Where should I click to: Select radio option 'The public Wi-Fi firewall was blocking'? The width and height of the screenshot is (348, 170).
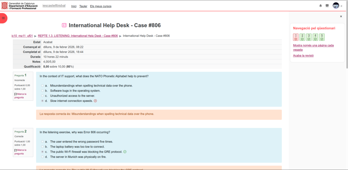42,152
